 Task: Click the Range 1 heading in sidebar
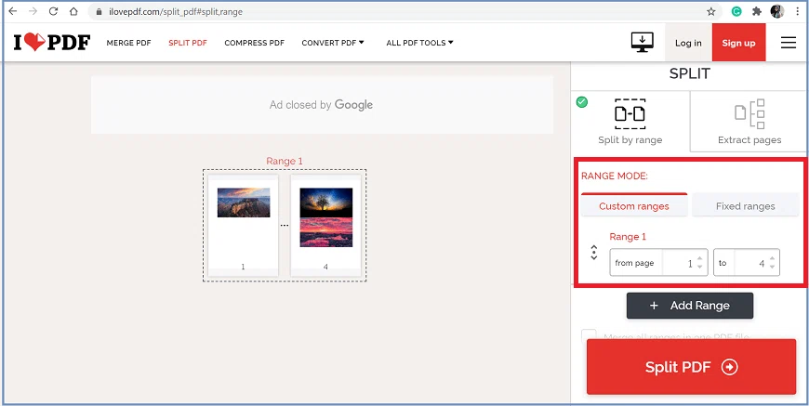coord(628,237)
